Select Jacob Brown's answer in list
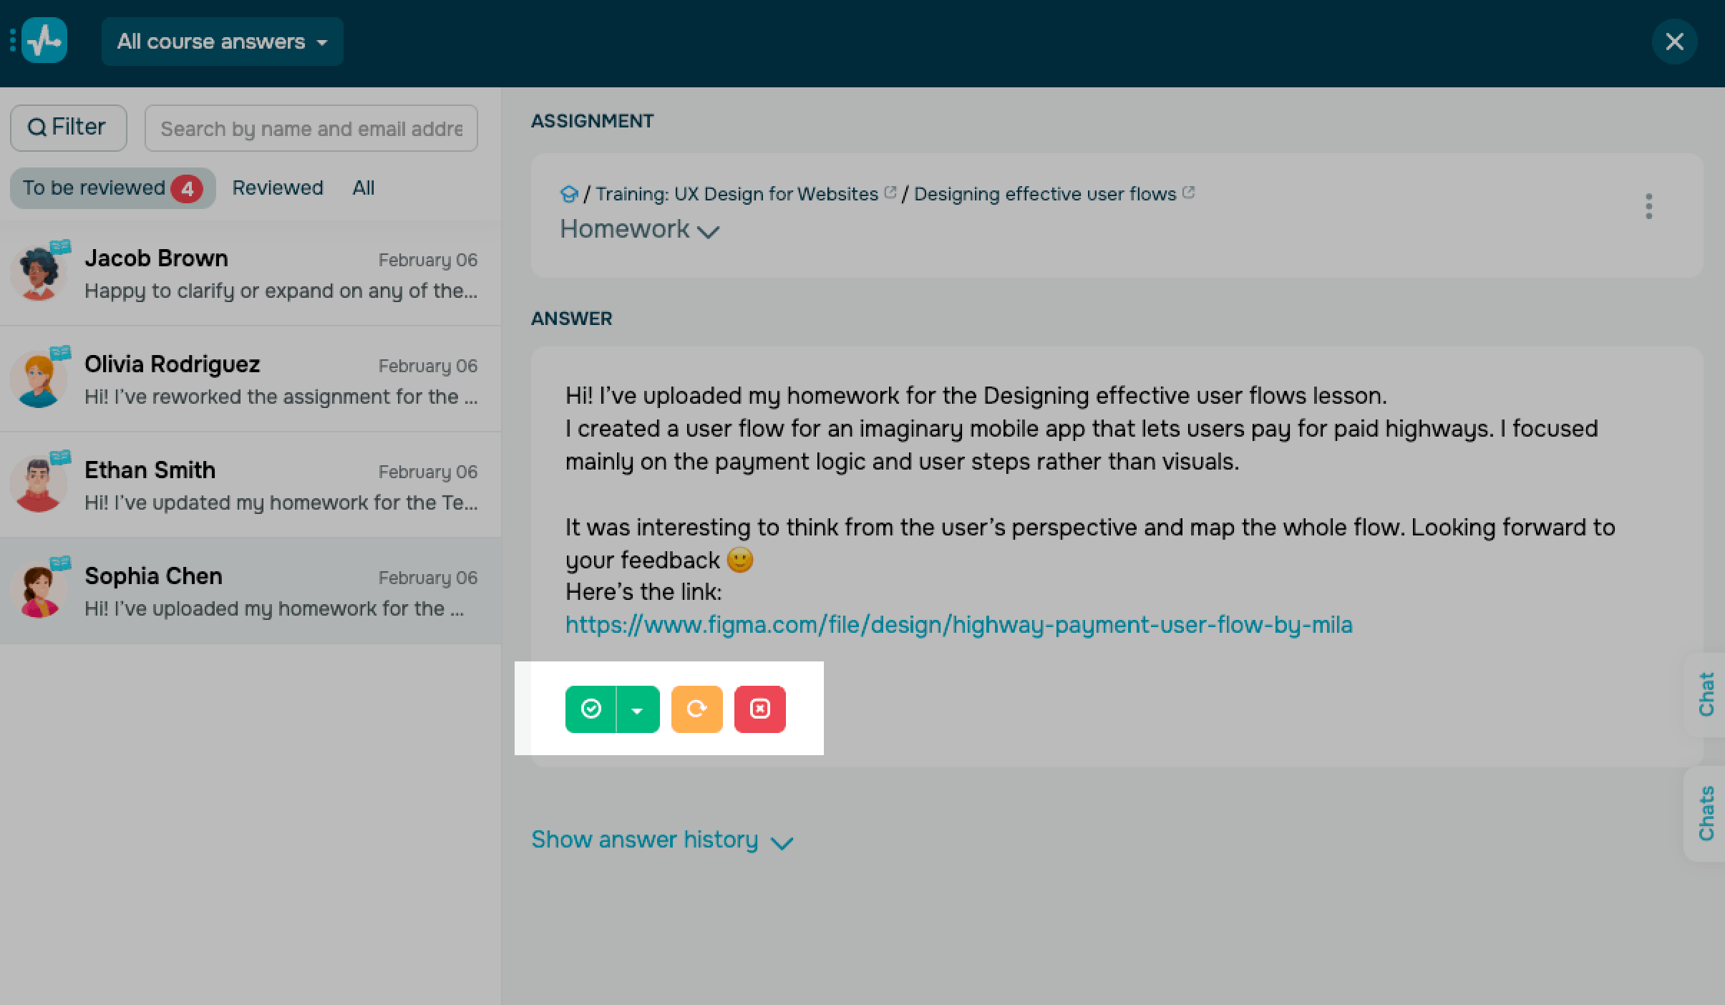Screen dimensions: 1725x1005 [250, 273]
